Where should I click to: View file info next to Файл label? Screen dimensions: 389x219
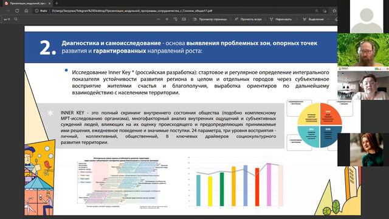36,11
